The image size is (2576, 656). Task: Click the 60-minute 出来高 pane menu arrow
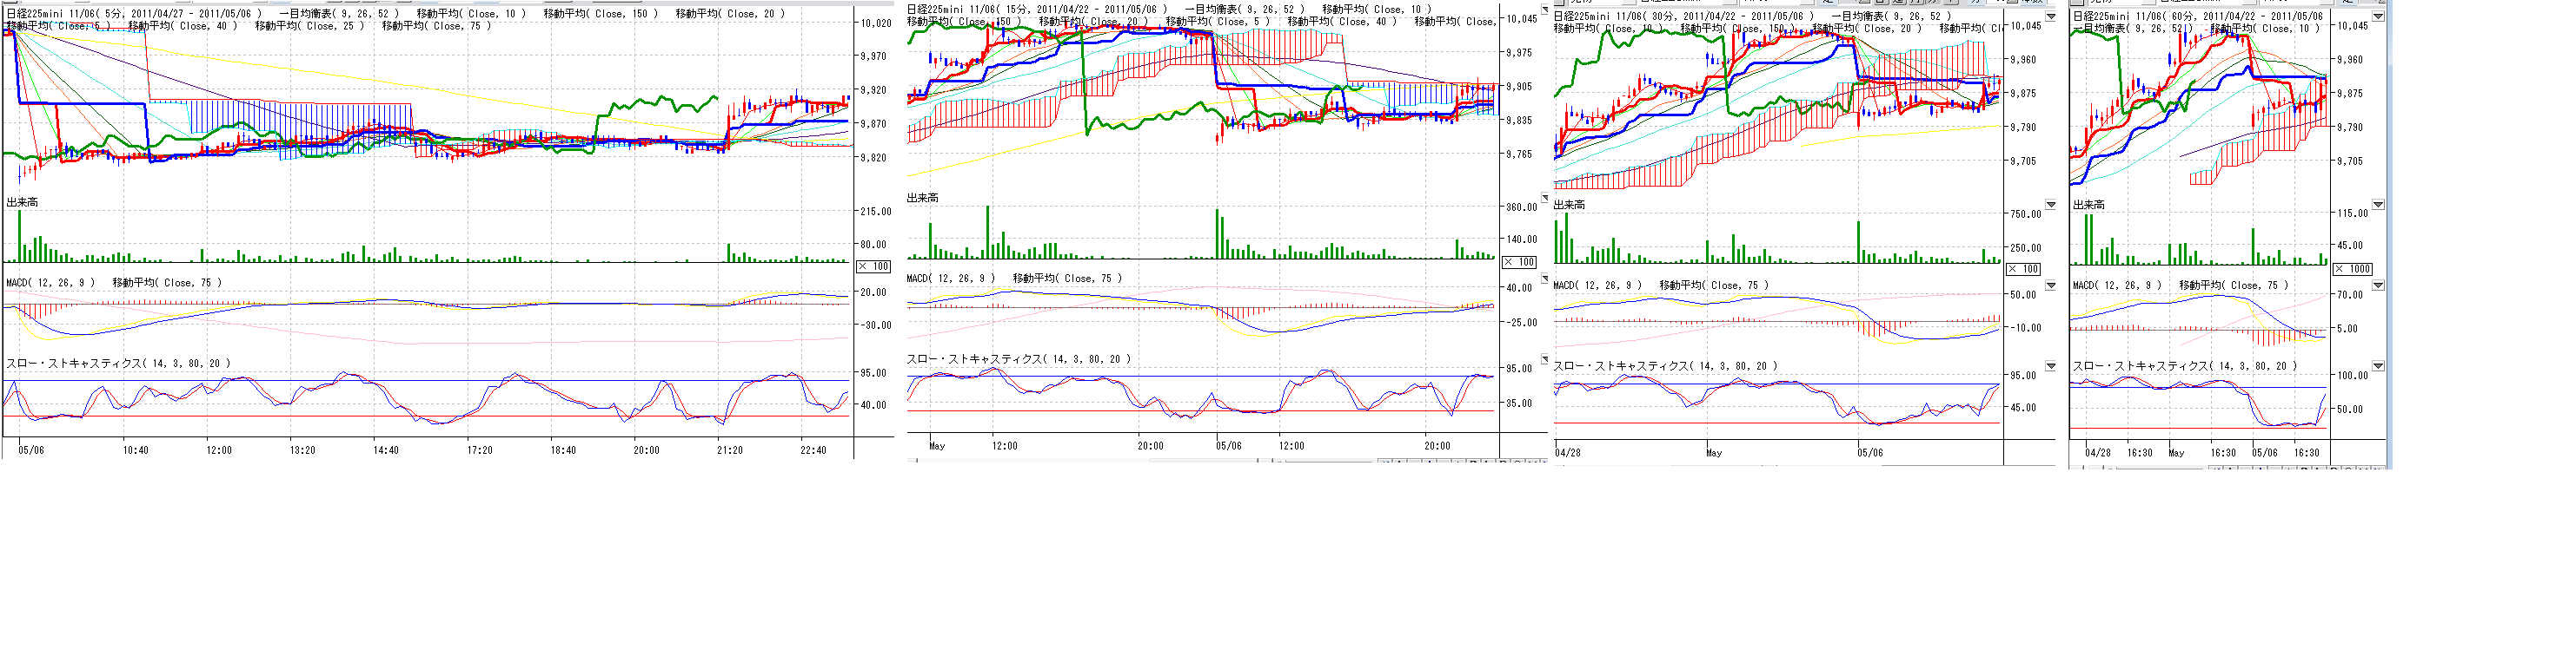tap(2378, 205)
